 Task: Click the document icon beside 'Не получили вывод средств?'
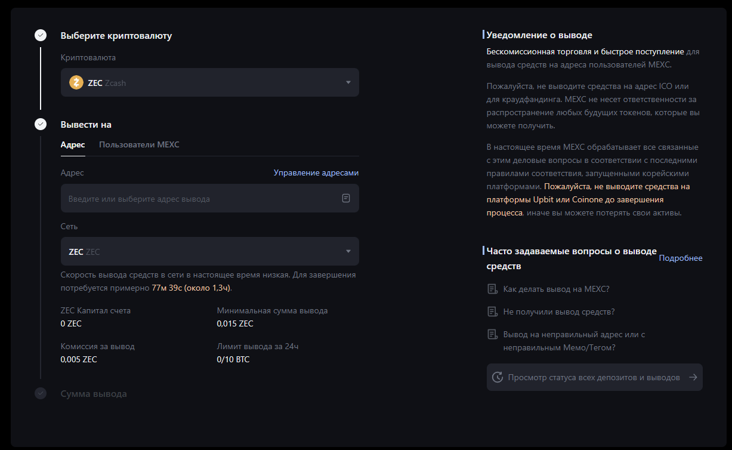pos(492,312)
